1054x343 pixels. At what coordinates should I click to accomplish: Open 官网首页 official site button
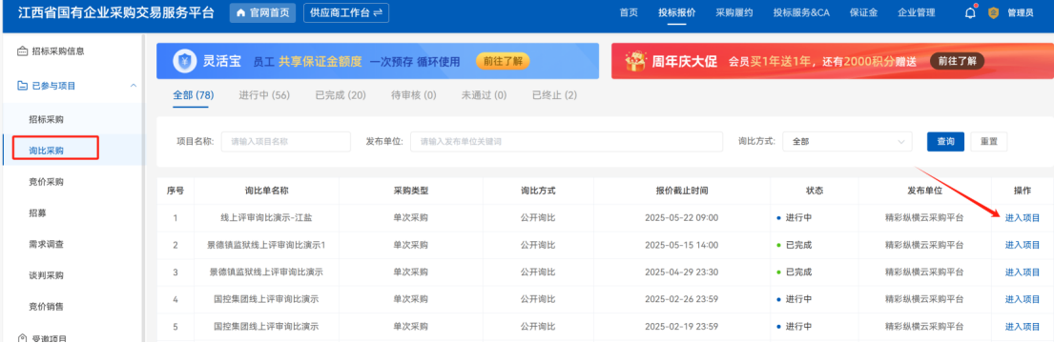(x=262, y=12)
